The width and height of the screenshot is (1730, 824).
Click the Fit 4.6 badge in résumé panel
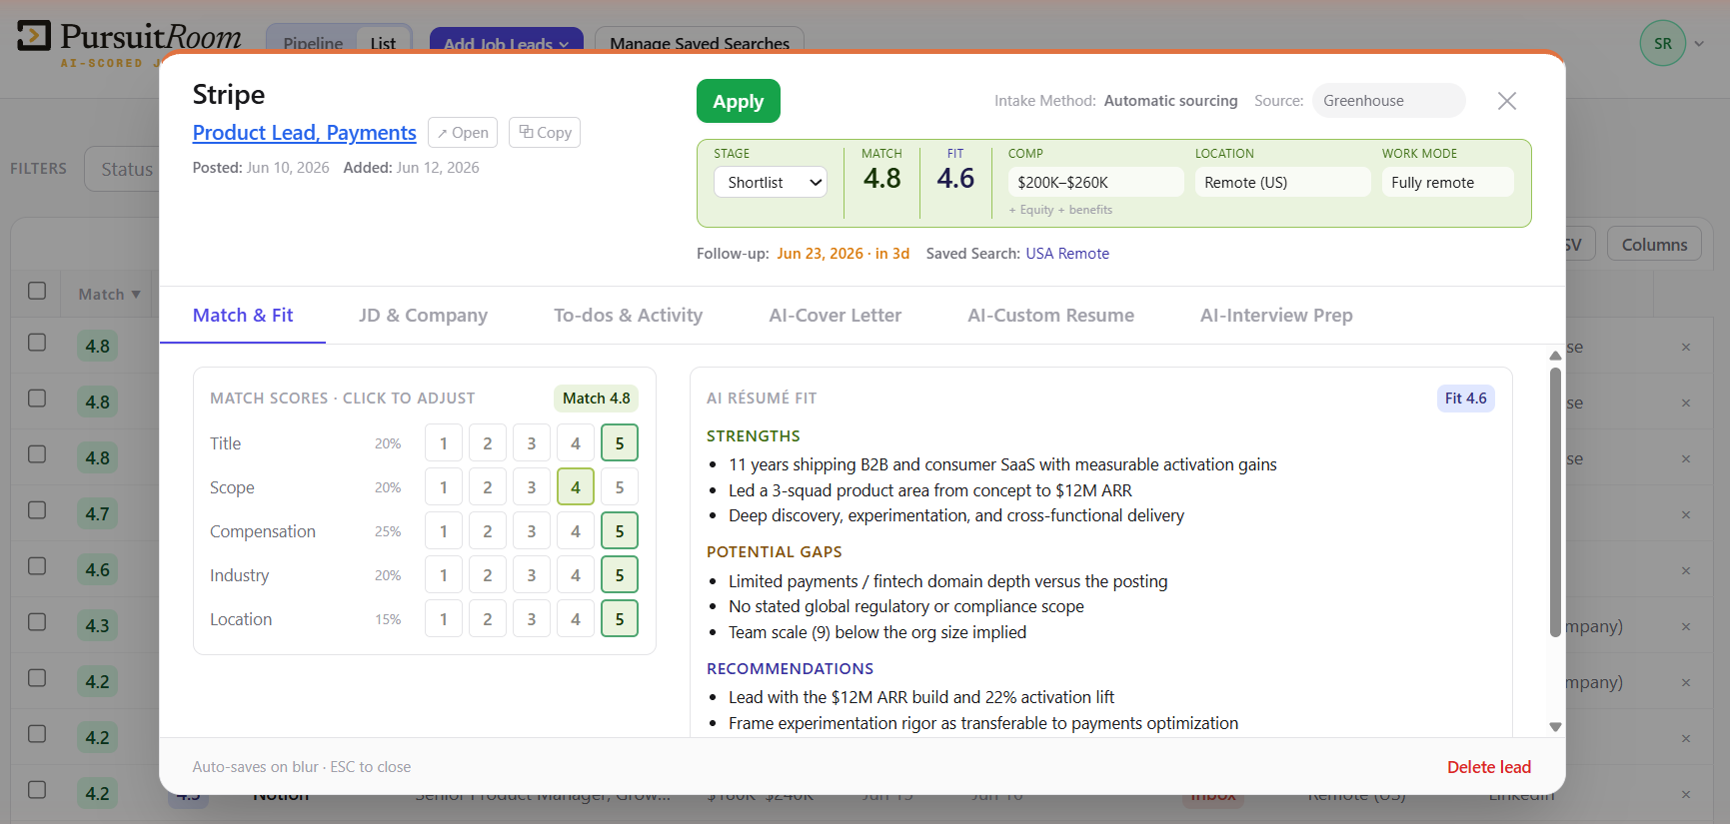pos(1465,399)
